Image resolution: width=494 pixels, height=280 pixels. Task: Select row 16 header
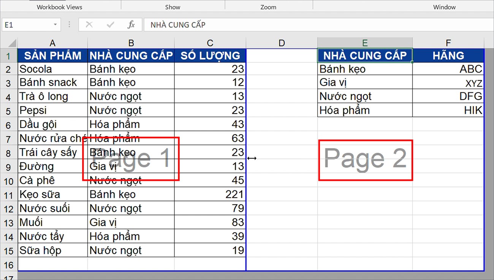point(9,265)
